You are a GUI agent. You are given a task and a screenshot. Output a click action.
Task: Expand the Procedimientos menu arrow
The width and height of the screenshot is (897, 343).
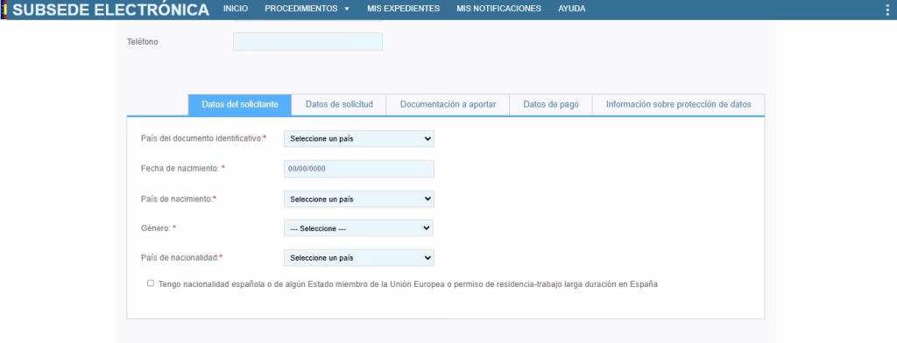coord(347,9)
